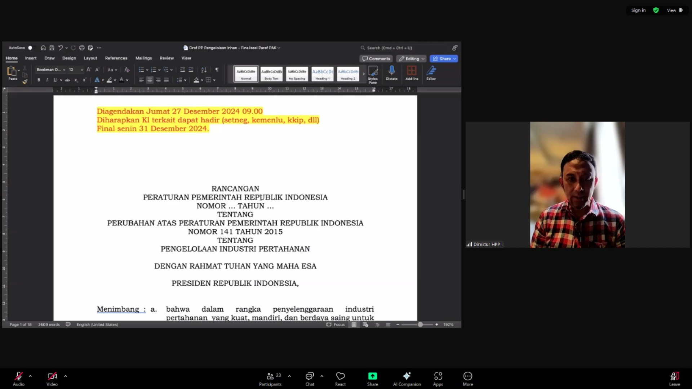Click the Print icon in Word's title bar
The width and height of the screenshot is (692, 389).
82,48
